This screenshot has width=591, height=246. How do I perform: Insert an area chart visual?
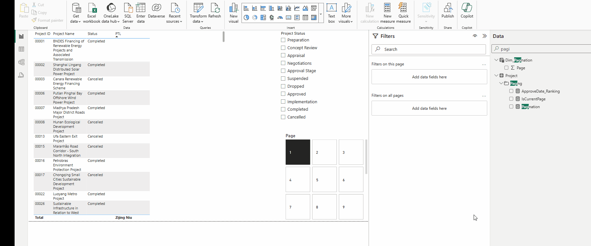305,8
